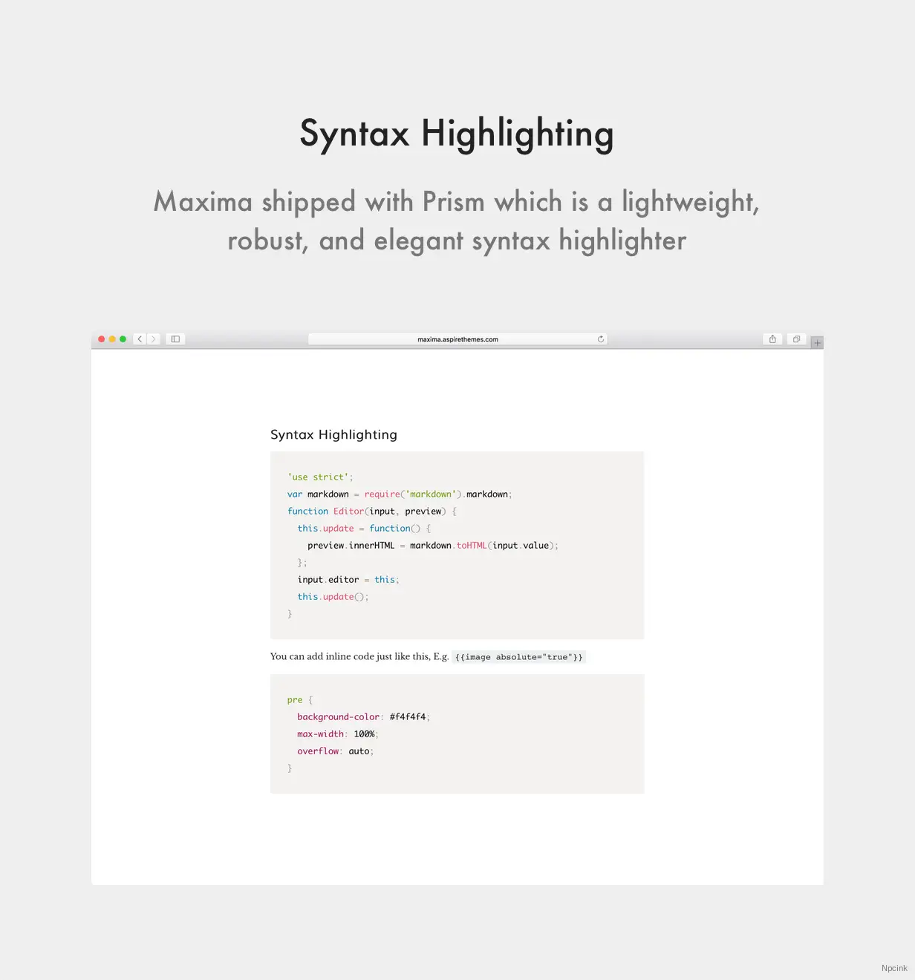Open a new tab with plus button

coord(817,343)
